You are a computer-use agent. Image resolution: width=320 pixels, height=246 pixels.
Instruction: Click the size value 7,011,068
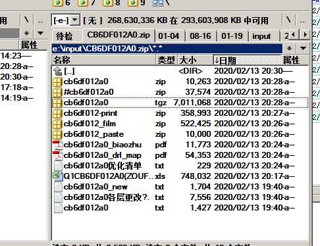pyautogui.click(x=192, y=103)
